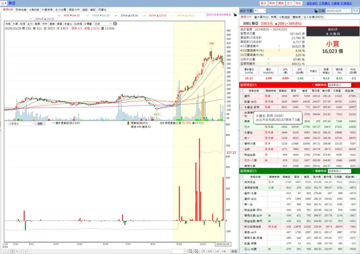
Task: Toggle the 外資 indicator button
Action: coord(15,24)
